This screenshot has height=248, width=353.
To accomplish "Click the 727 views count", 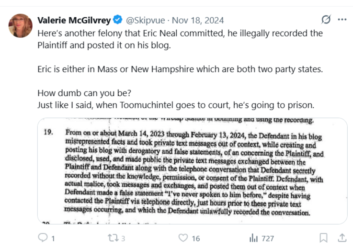I will click(x=268, y=238).
